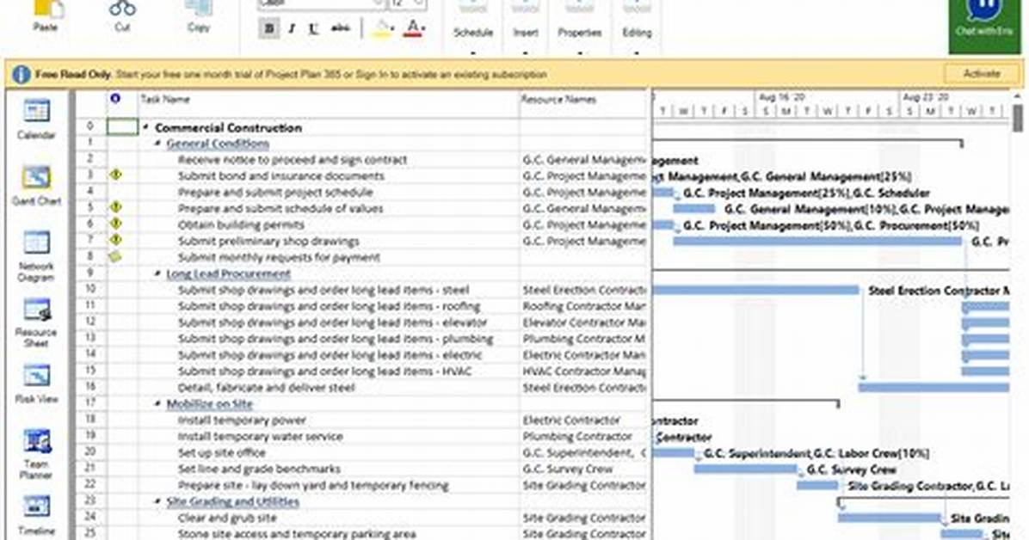Collapse the Long Lead Procurement group

[157, 273]
